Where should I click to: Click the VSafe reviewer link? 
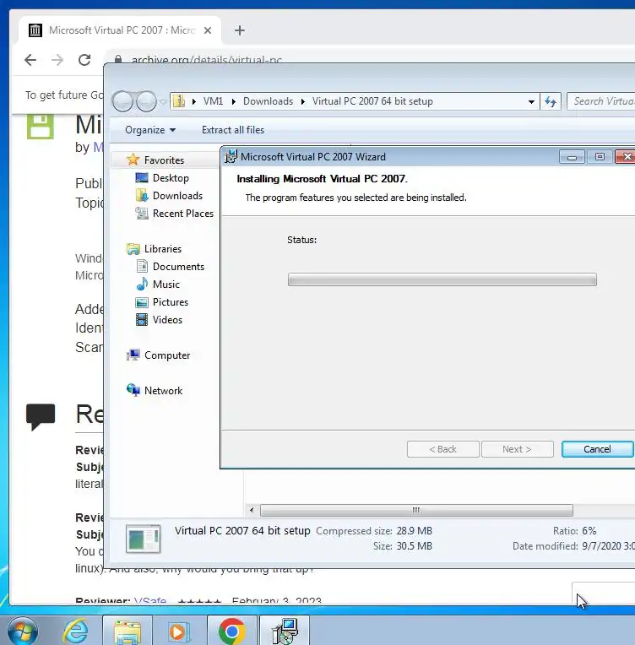point(149,600)
